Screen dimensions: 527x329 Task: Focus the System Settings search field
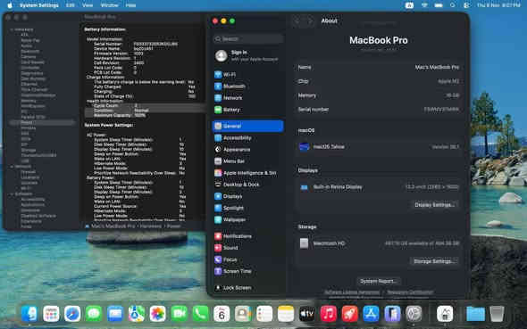pos(248,39)
